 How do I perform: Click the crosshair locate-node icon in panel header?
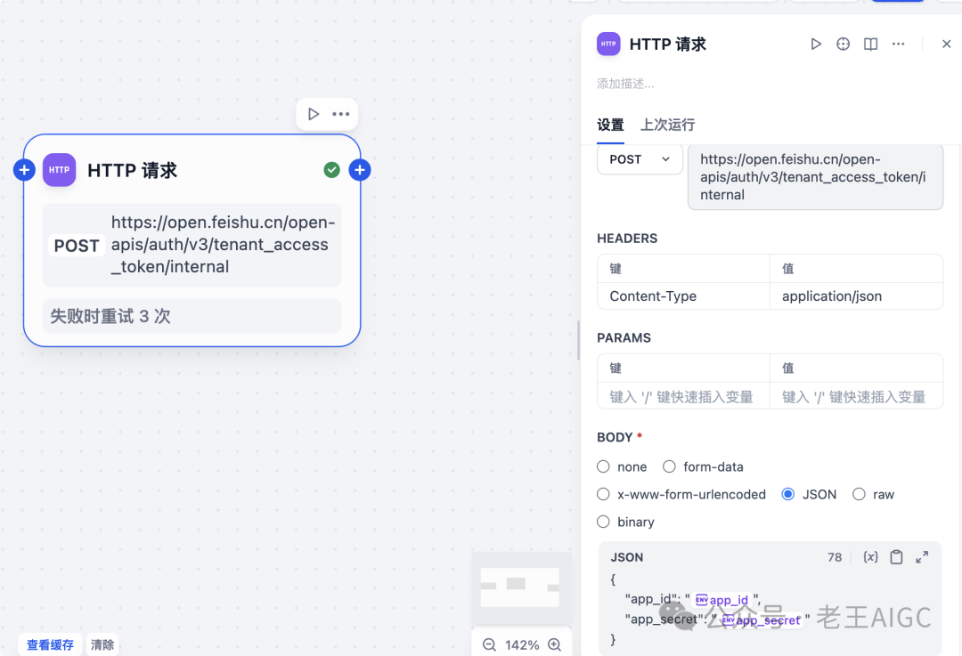pos(843,45)
